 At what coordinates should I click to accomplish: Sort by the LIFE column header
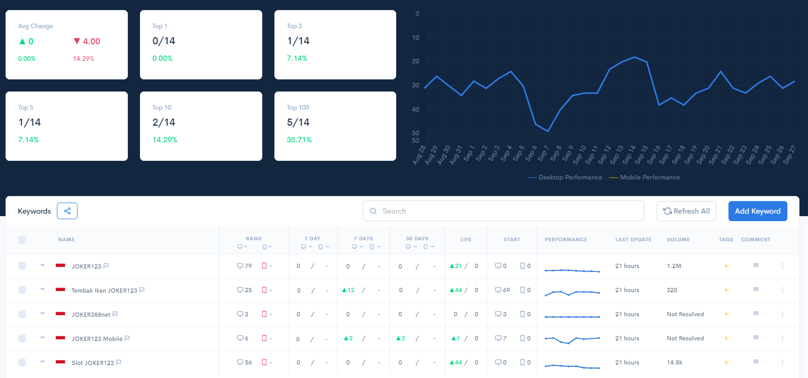pos(466,240)
